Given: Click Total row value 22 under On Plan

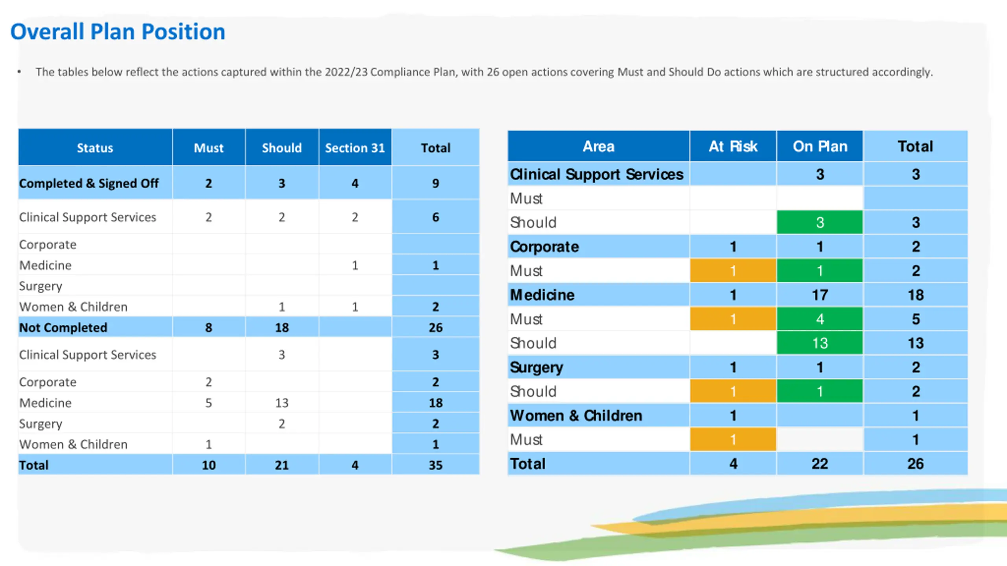Looking at the screenshot, I should [x=820, y=464].
